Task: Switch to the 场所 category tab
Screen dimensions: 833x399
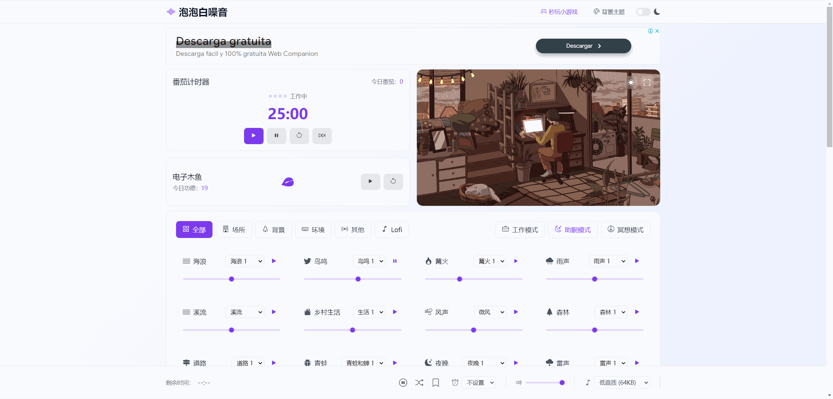Action: (x=234, y=230)
